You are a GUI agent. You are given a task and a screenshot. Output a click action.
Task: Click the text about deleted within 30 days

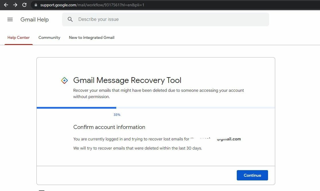pyautogui.click(x=137, y=148)
